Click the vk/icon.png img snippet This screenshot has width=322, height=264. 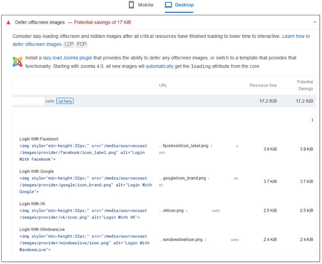84,214
